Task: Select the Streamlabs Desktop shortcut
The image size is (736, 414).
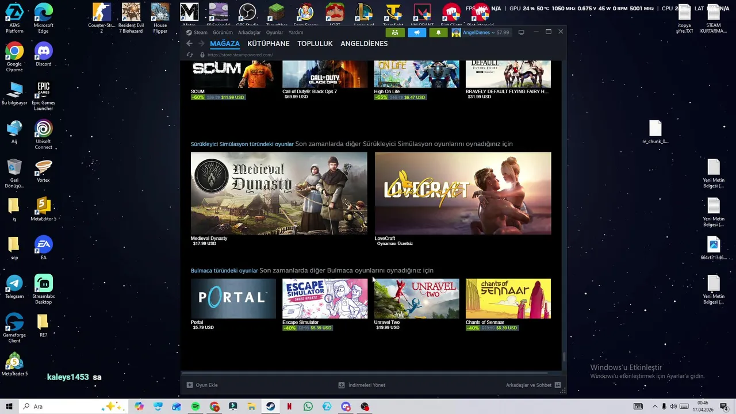Action: coord(44,290)
